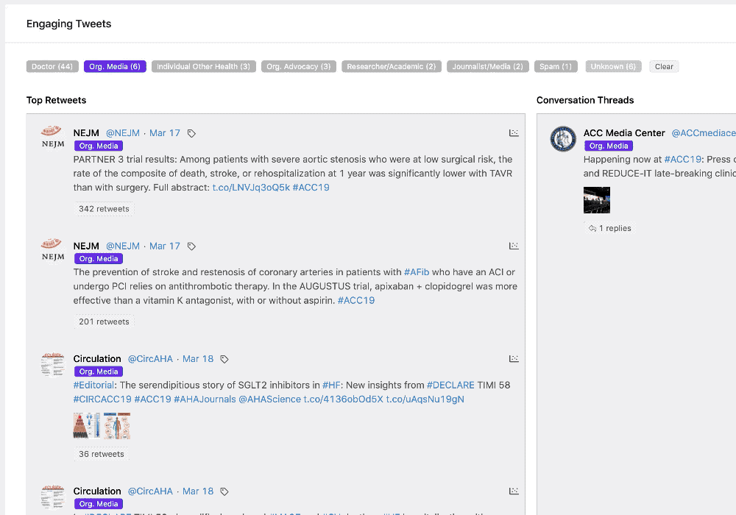Open Mar 18 date on Editorial tweet
Screen dimensions: 736x515
(197, 359)
